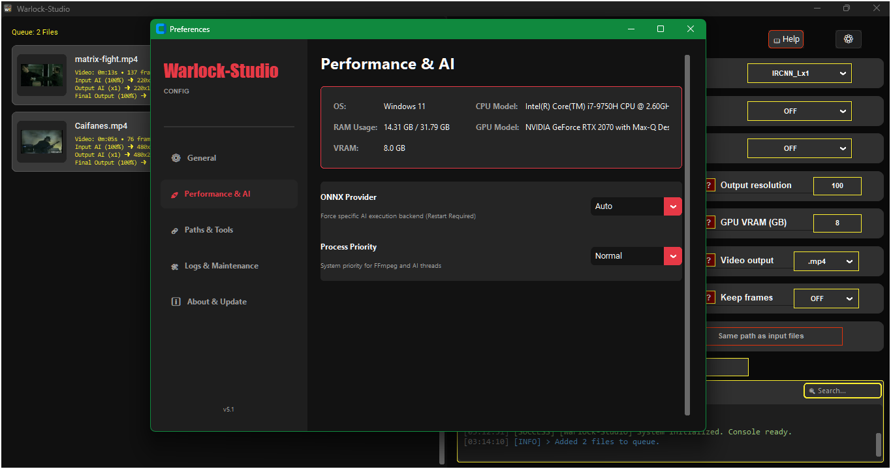Click the Caifanes.mp4 thumbnail

pos(42,142)
